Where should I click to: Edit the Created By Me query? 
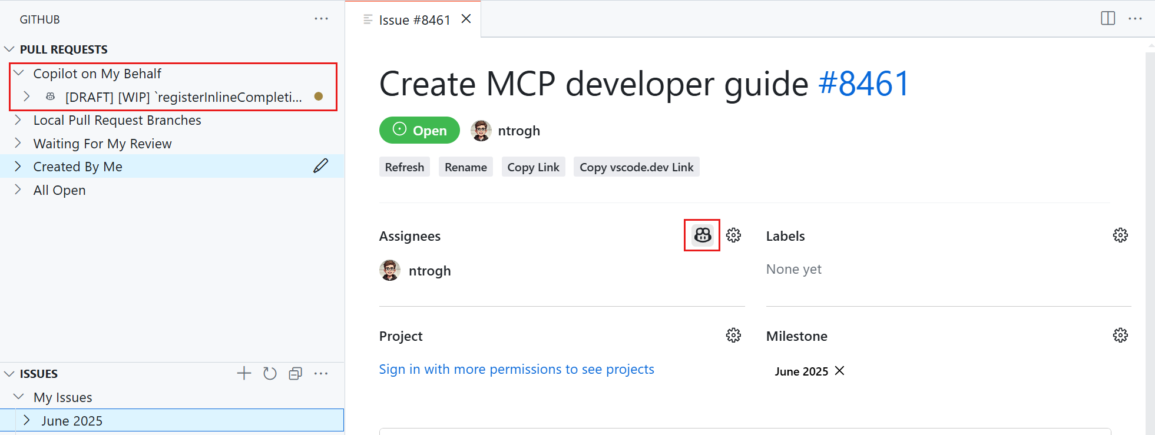click(320, 167)
